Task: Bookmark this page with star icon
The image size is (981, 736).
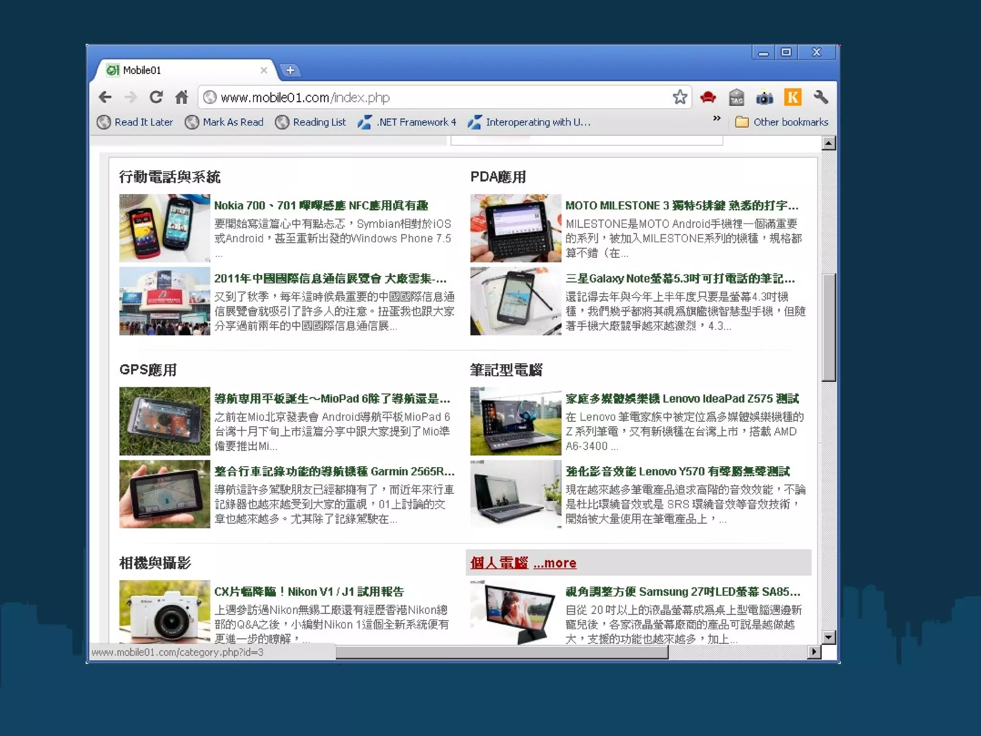Action: 680,97
